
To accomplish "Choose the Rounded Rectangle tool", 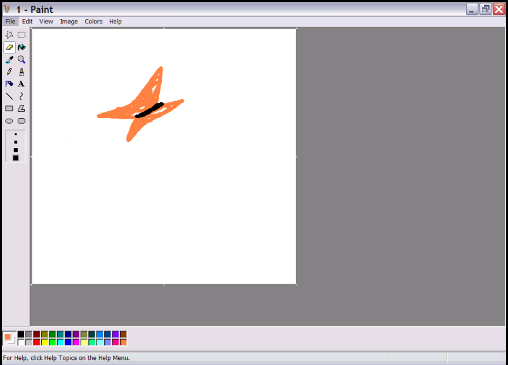I will click(22, 121).
